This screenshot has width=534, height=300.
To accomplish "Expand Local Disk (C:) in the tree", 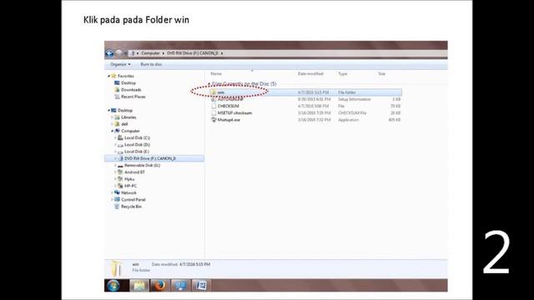I will tap(115, 137).
